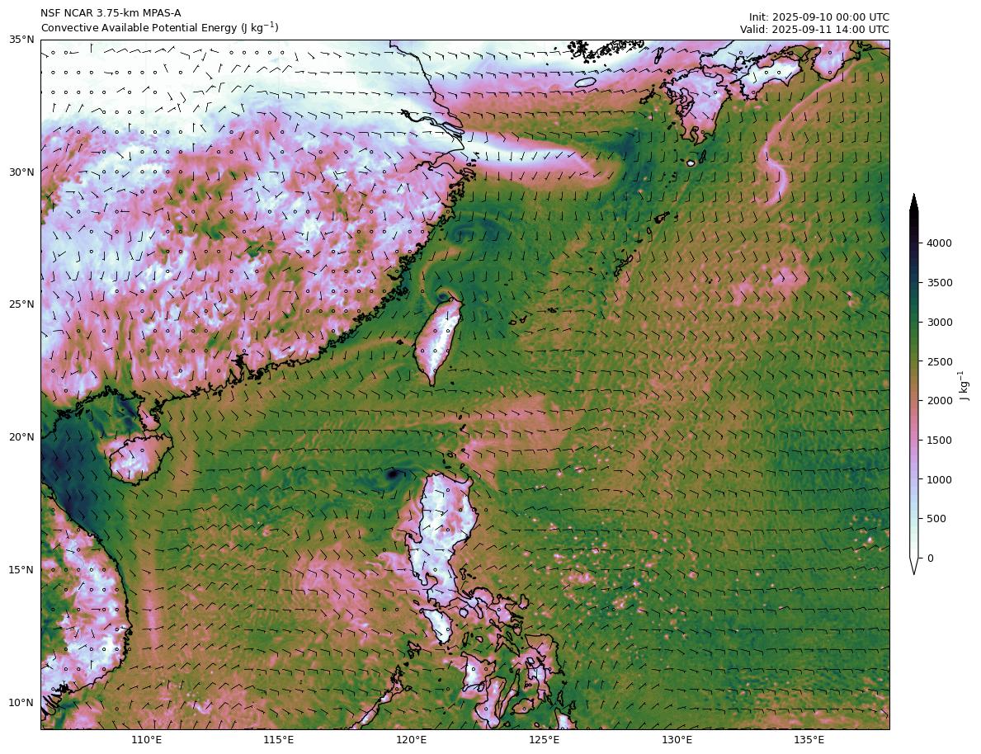Click the Convective Available Potential Energy subtitle
Screen dimensions: 981x754
click(159, 28)
